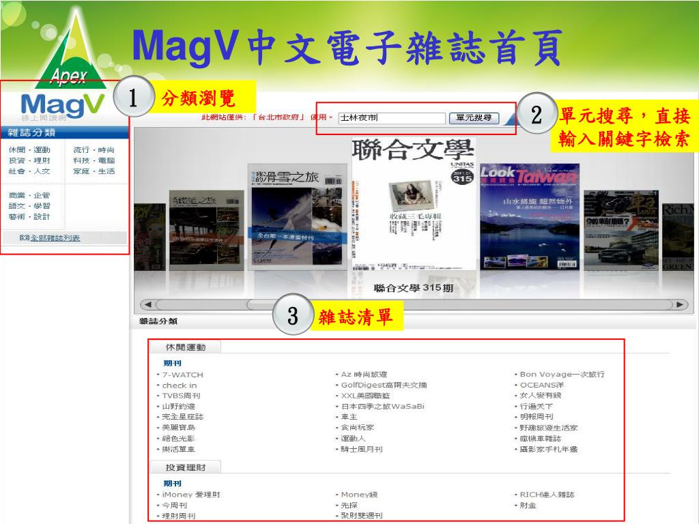Click the 滑雪之旅 magazine cover
This screenshot has width=699, height=524.
click(x=297, y=216)
